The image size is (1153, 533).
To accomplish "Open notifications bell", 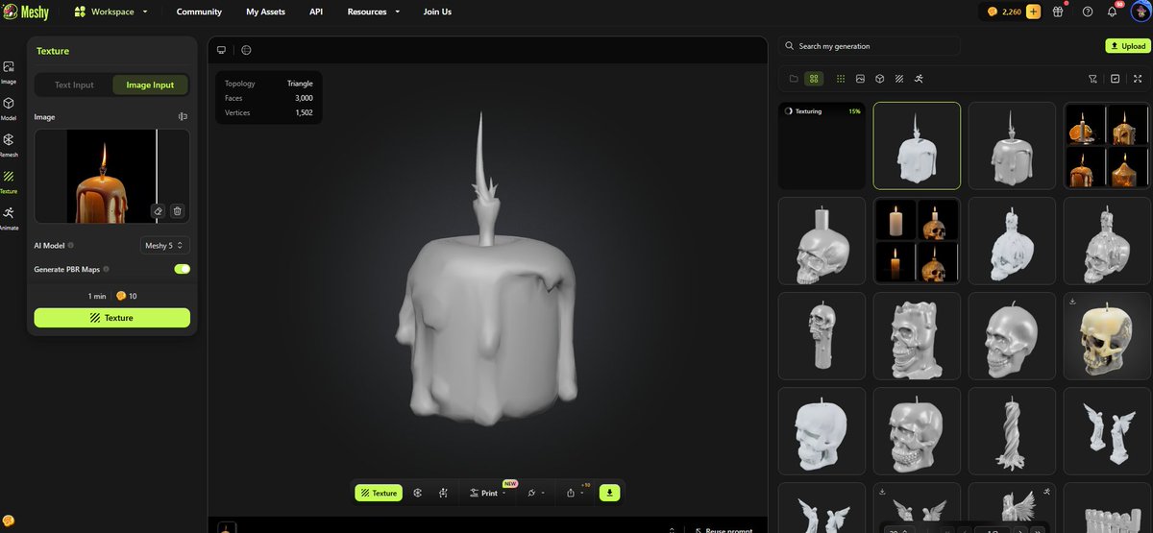I will (1112, 12).
